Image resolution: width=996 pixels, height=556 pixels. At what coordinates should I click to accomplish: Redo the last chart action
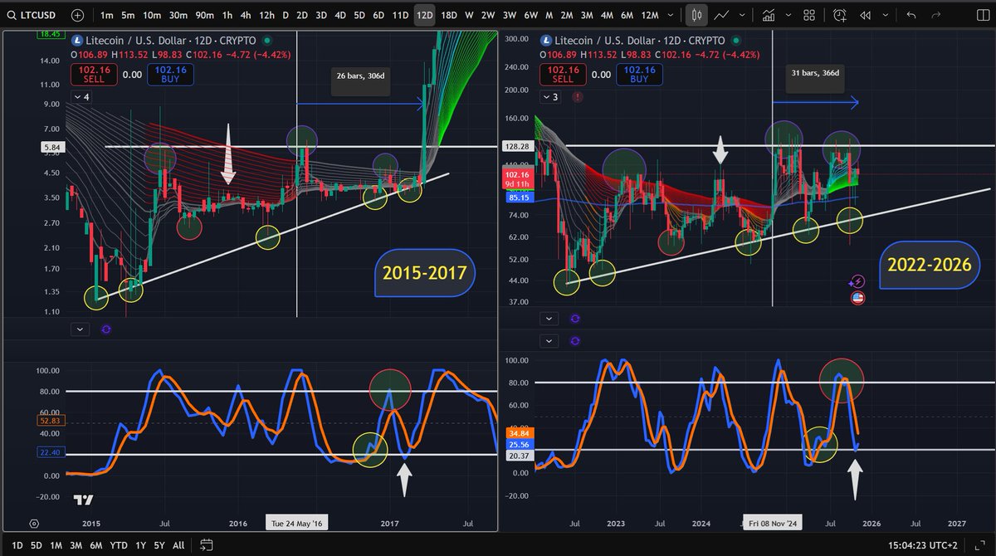(x=935, y=14)
